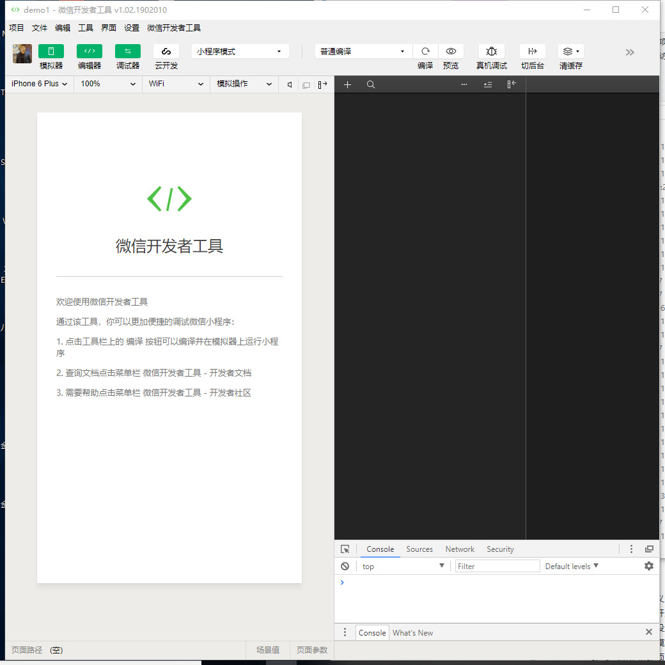Add a new file with plus icon
Viewport: 665px width, 665px height.
pos(347,85)
